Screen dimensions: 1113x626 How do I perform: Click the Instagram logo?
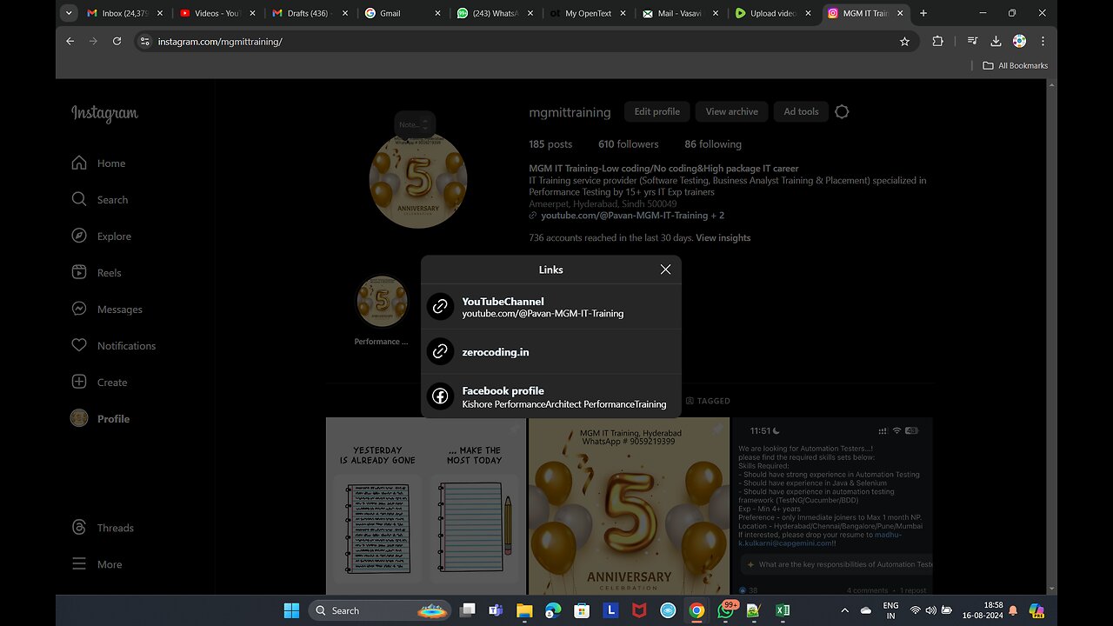tap(104, 114)
